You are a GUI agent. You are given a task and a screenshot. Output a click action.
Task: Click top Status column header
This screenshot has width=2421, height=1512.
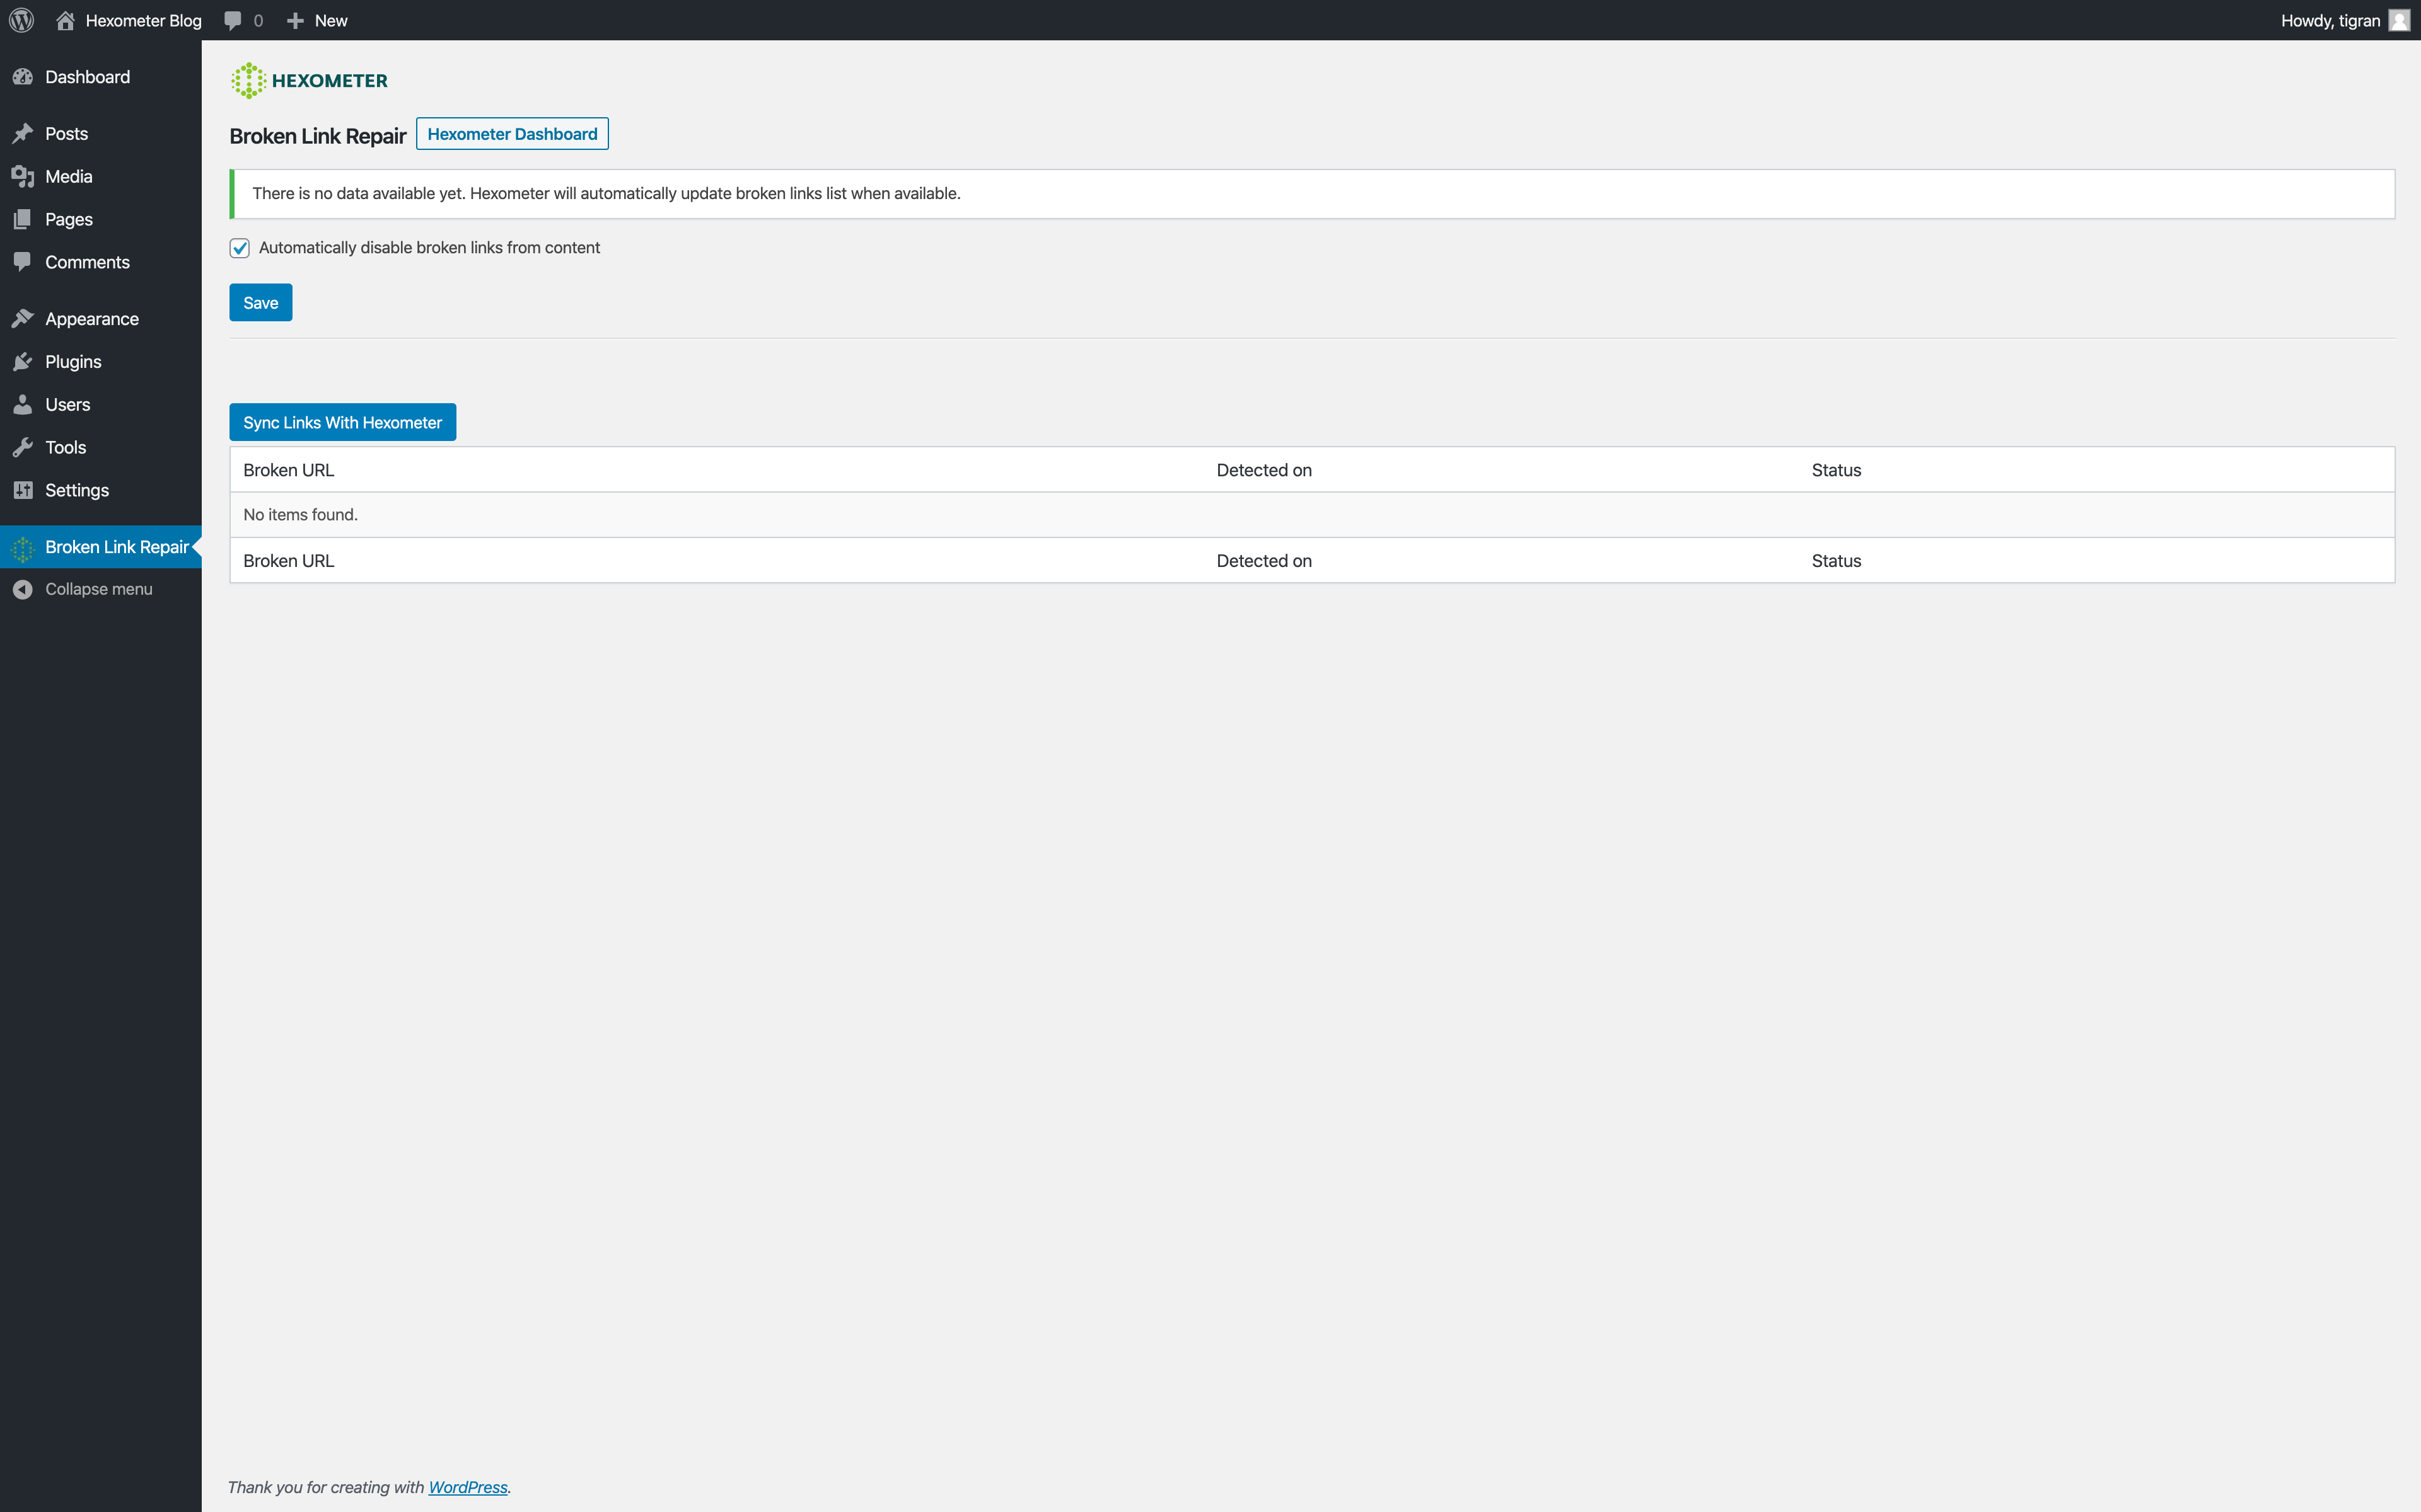(1836, 470)
